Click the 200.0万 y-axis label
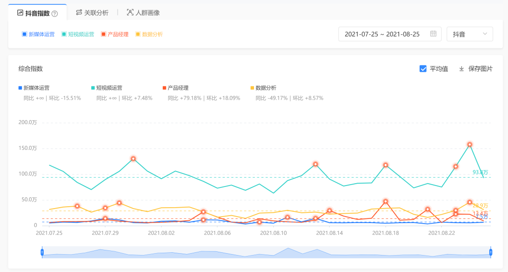 pos(28,122)
